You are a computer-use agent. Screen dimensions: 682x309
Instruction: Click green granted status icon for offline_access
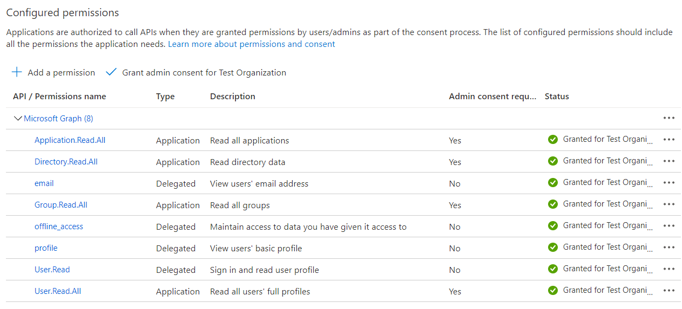point(552,226)
